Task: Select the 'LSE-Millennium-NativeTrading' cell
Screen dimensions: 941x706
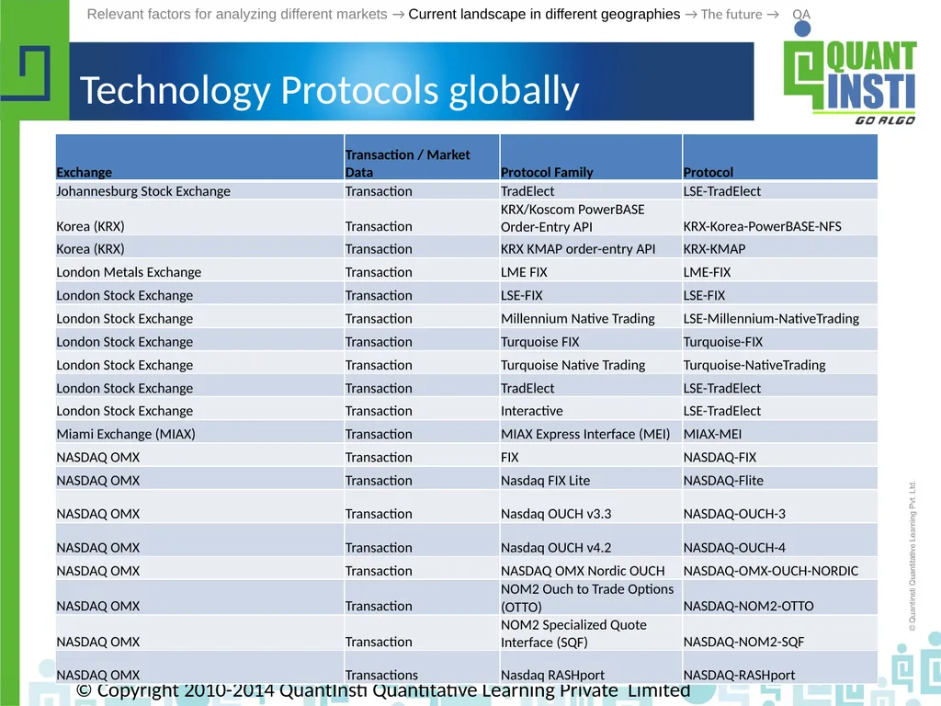Action: (780, 318)
